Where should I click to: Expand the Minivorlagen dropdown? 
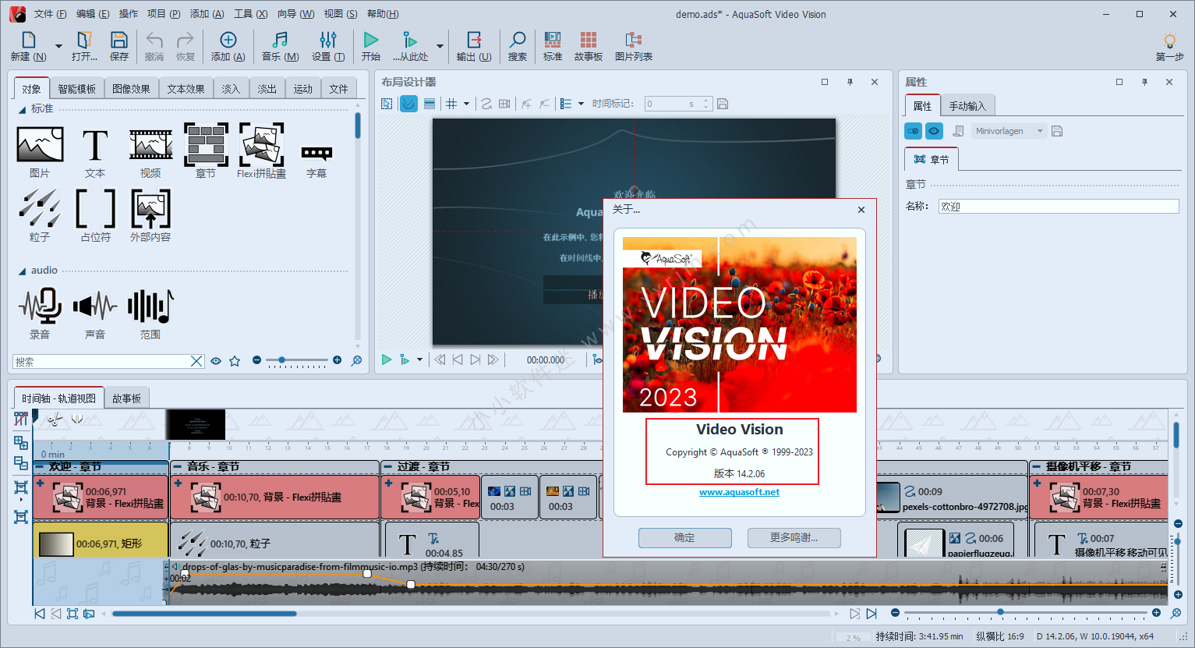pyautogui.click(x=1040, y=131)
